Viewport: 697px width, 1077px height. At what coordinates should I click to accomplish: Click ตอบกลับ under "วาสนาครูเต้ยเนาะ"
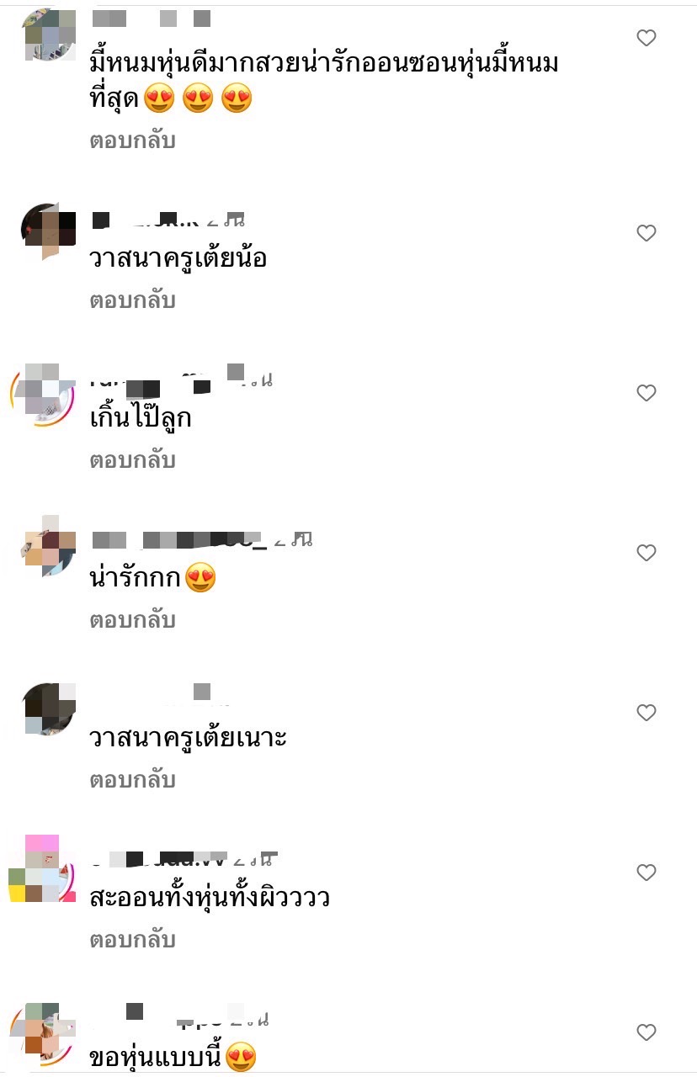(x=132, y=780)
